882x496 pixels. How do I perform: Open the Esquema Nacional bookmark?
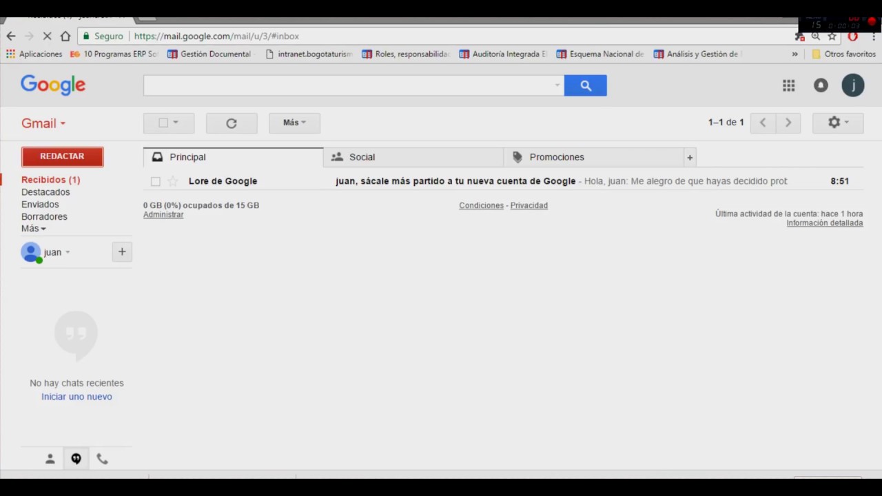click(600, 54)
